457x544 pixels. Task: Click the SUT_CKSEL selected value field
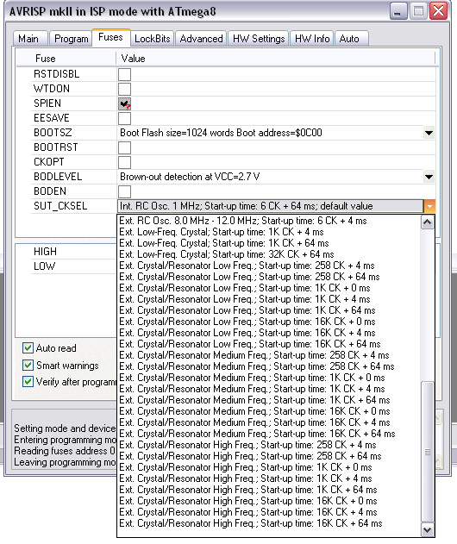[x=270, y=206]
